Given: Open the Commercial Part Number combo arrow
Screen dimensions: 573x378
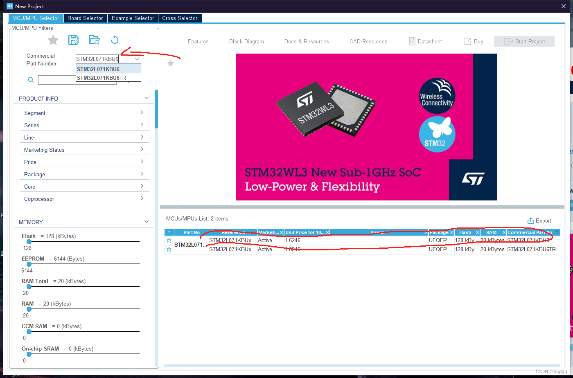Looking at the screenshot, I should coord(137,59).
